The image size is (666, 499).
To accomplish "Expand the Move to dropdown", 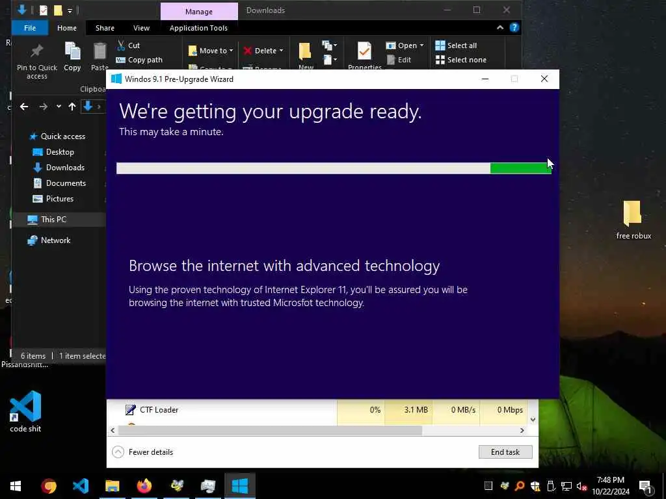I will [231, 51].
